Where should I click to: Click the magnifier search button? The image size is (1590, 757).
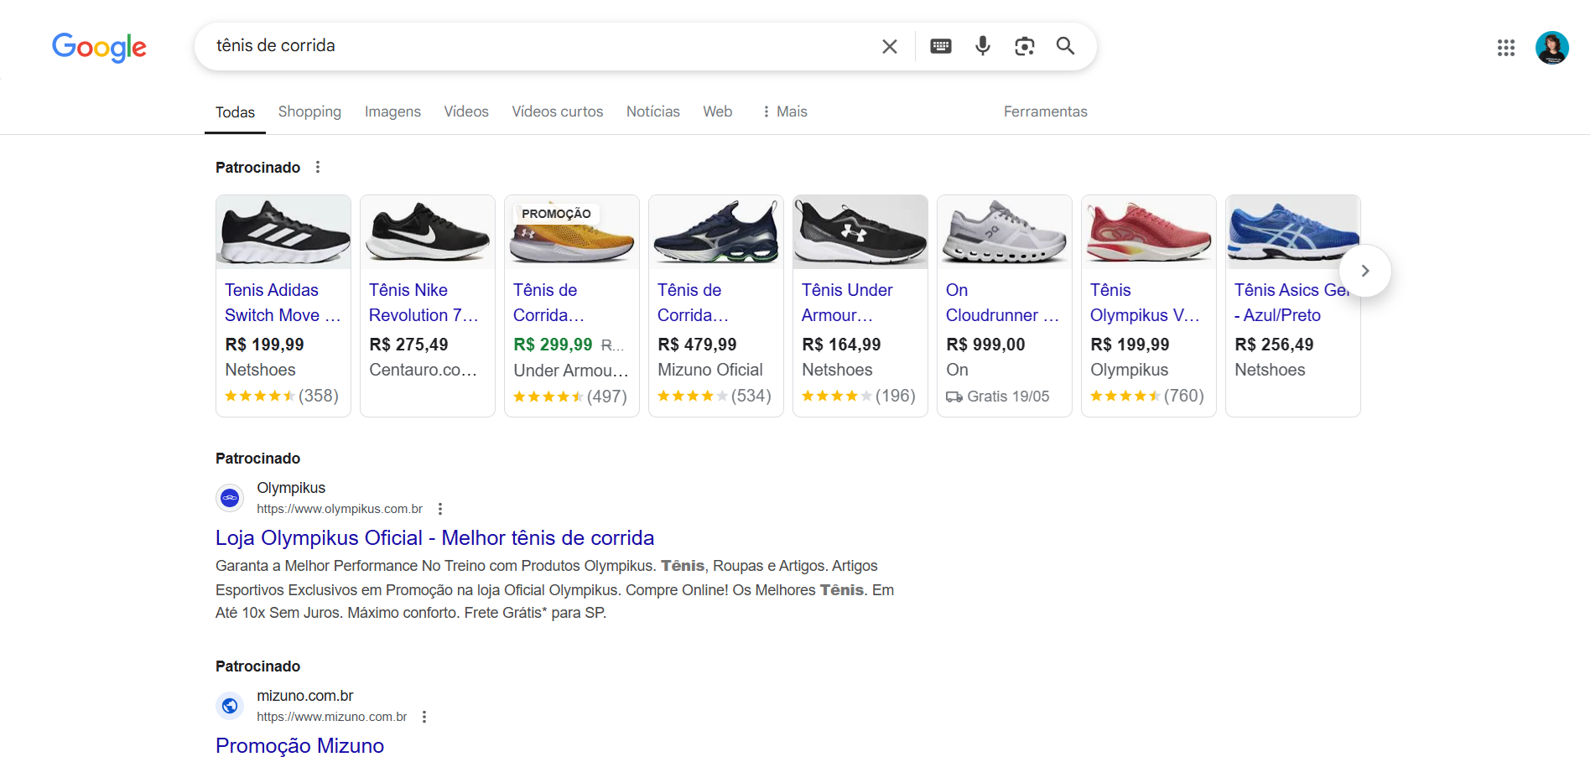(1065, 46)
